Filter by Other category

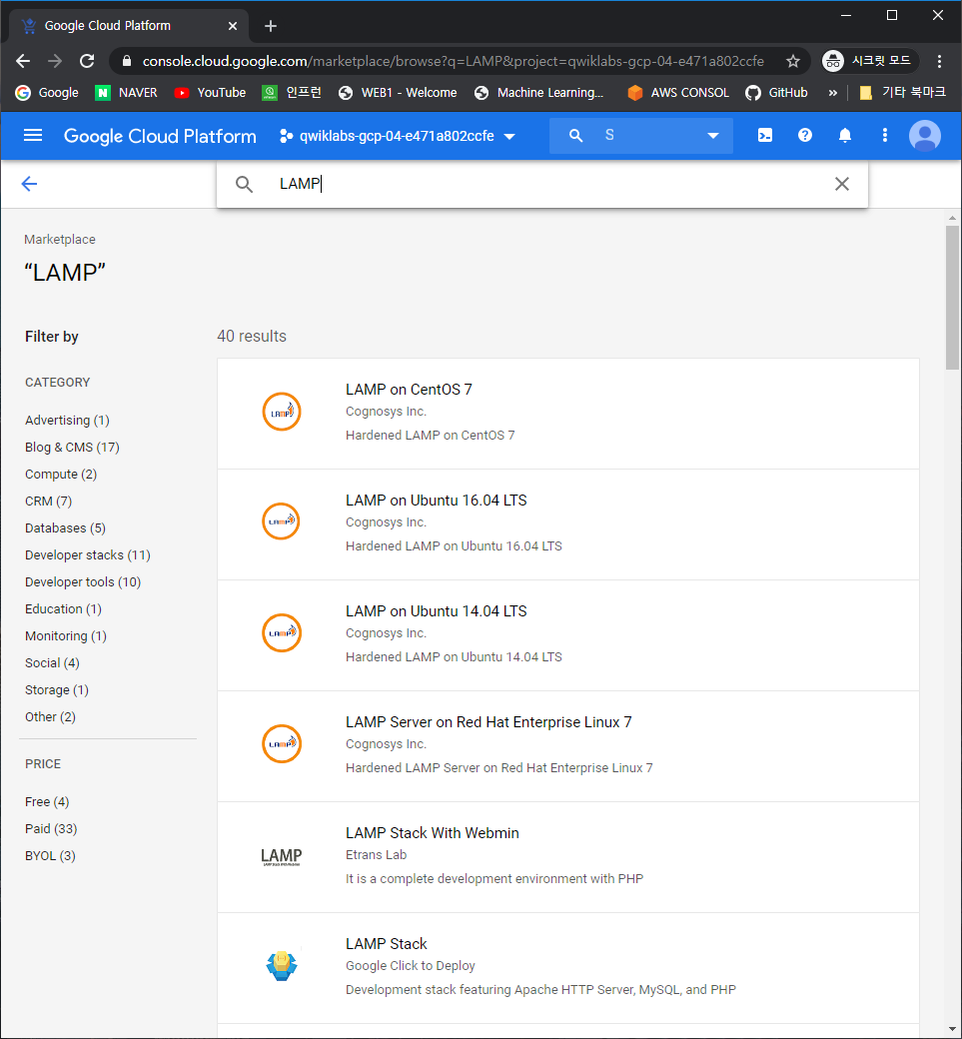(50, 717)
